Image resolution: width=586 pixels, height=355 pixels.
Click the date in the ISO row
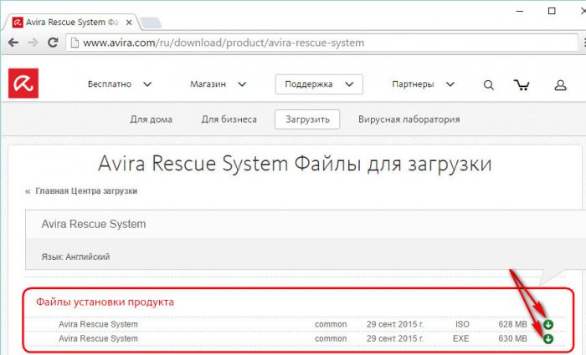point(394,324)
